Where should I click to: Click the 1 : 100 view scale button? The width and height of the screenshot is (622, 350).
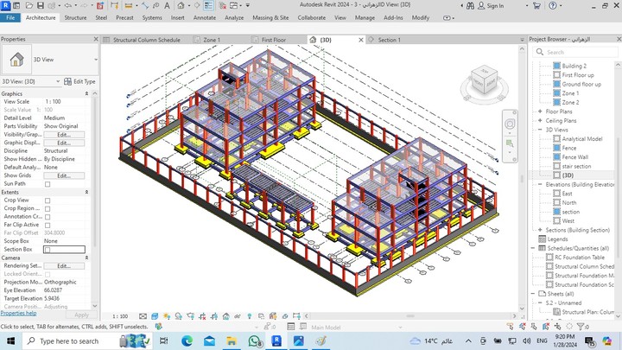[x=120, y=316]
